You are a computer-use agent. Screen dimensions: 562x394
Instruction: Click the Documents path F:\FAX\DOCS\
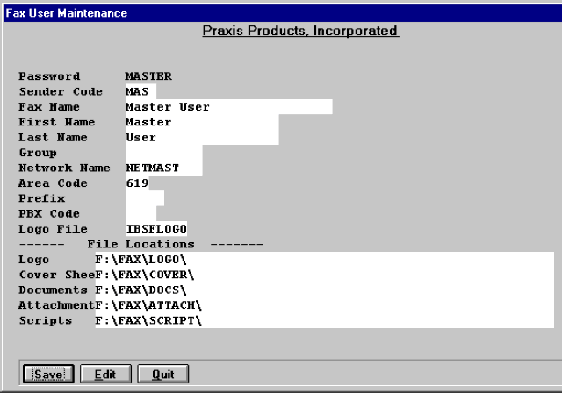click(324, 290)
